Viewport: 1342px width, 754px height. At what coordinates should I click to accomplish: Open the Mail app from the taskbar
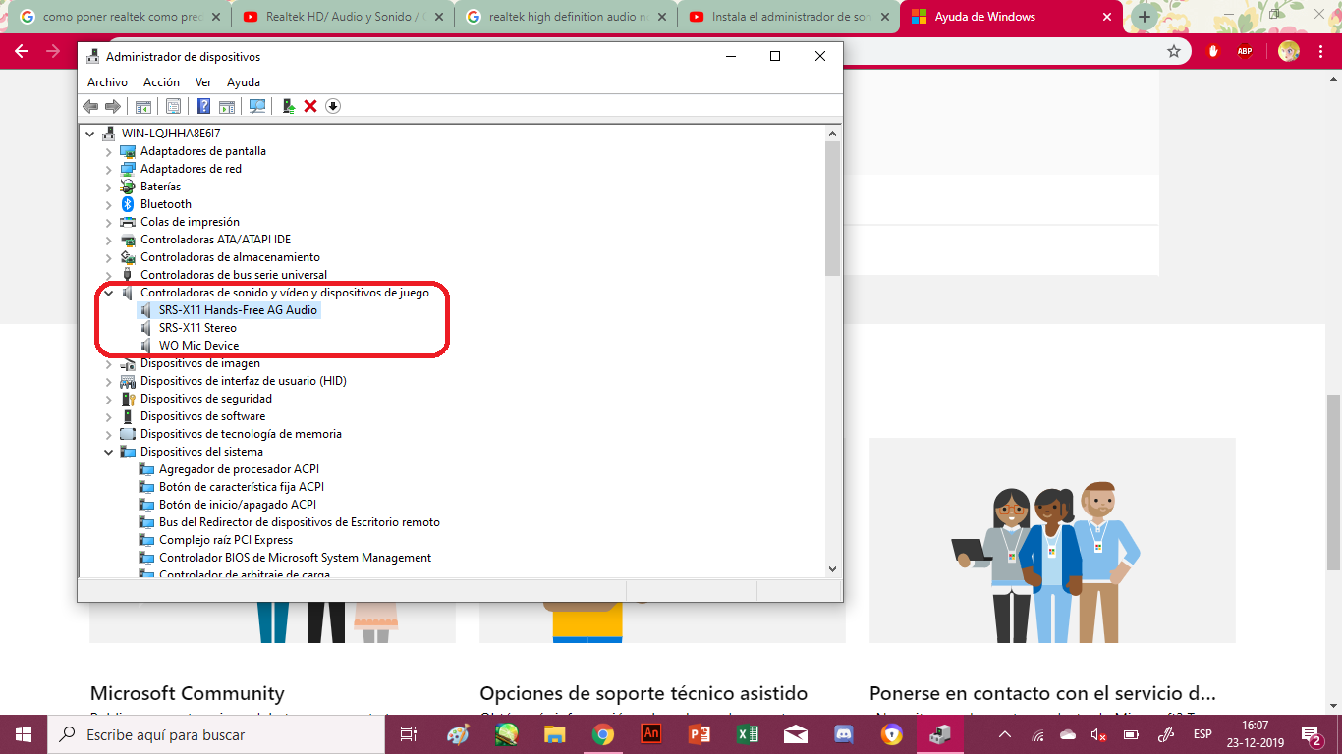coord(796,734)
